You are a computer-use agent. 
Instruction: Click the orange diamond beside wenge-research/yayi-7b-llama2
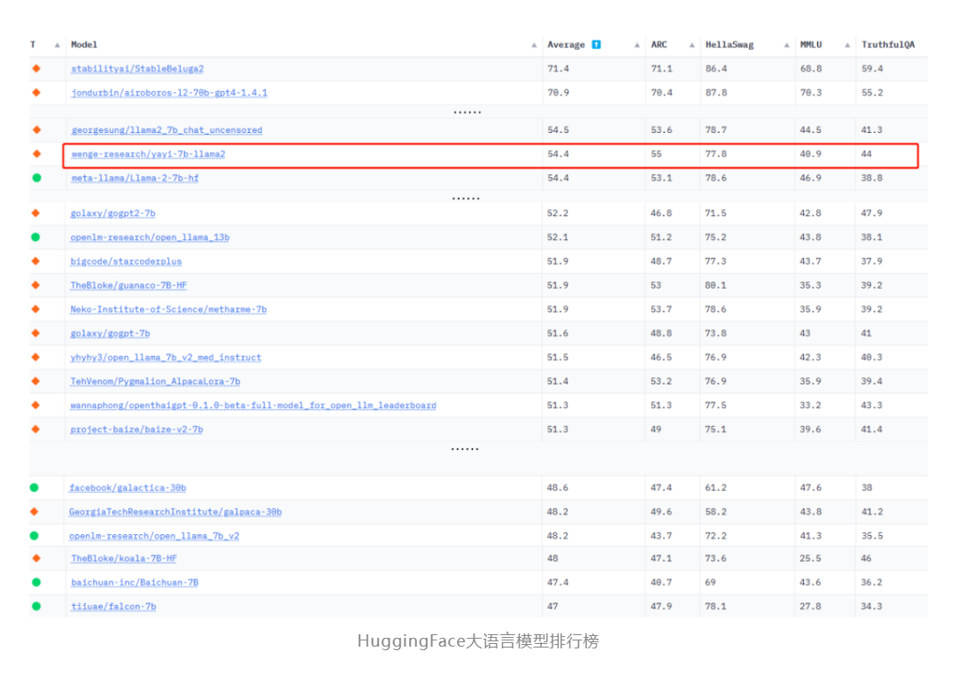click(36, 154)
